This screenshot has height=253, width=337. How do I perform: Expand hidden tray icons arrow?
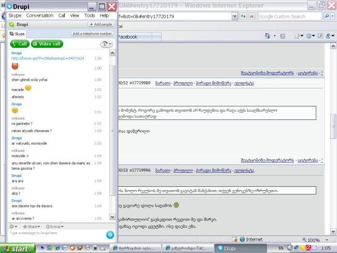point(290,248)
